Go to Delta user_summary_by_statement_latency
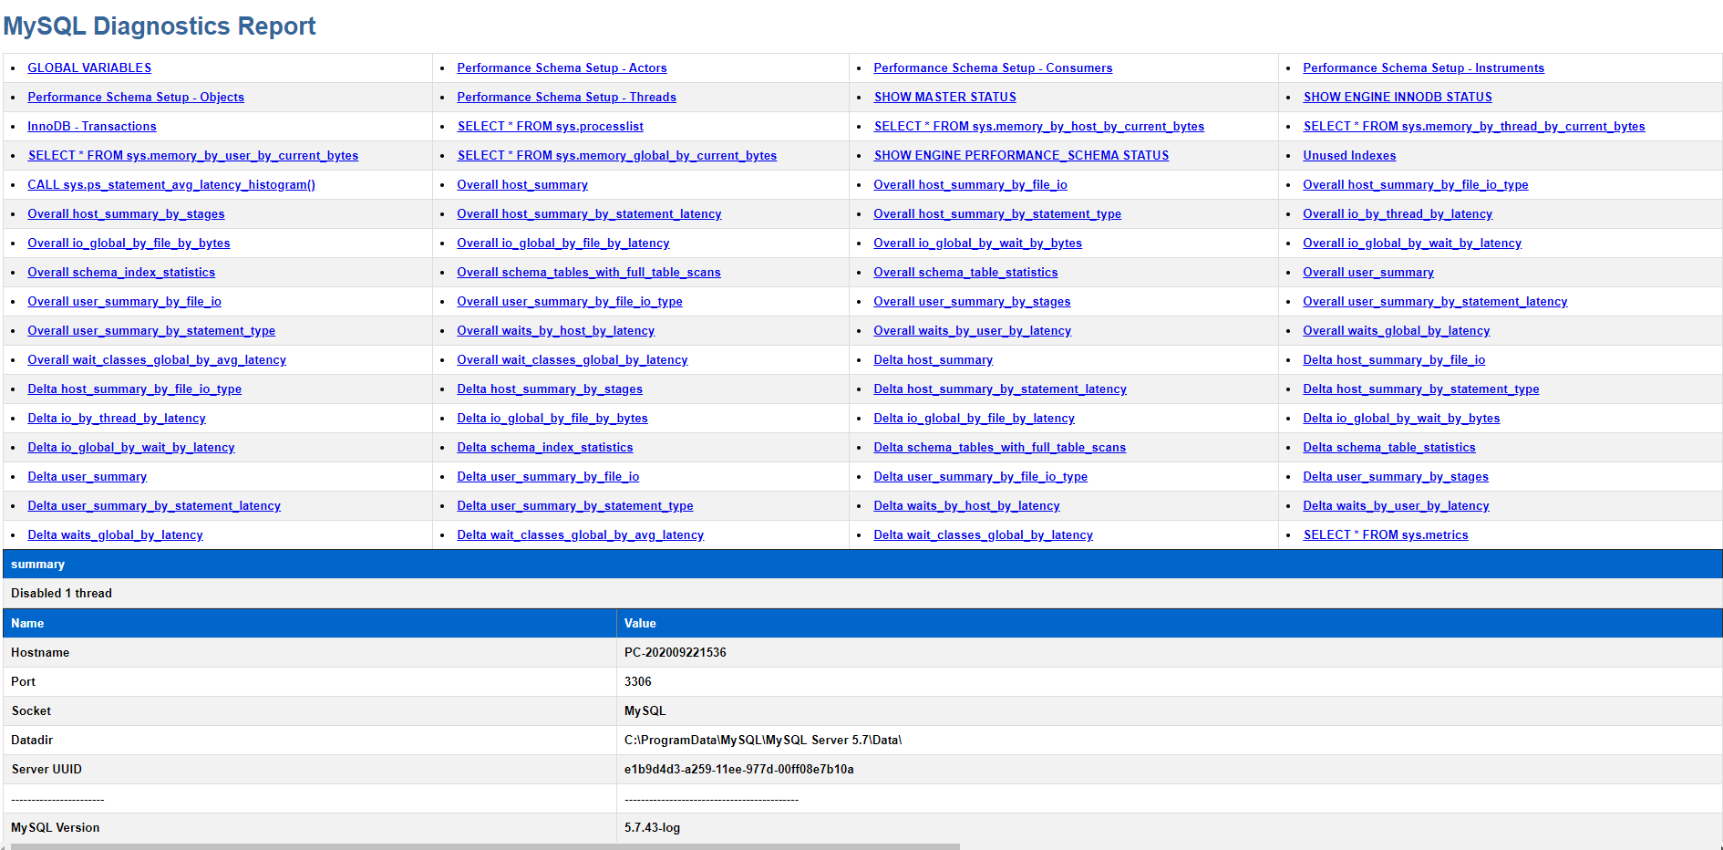The image size is (1723, 850). click(154, 506)
